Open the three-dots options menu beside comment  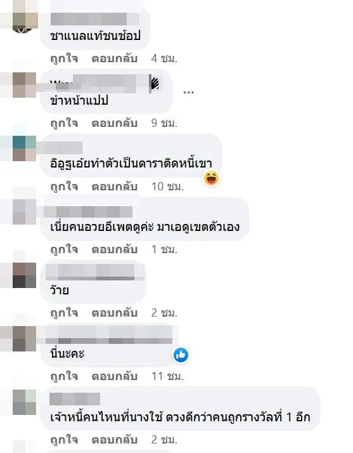(x=188, y=93)
